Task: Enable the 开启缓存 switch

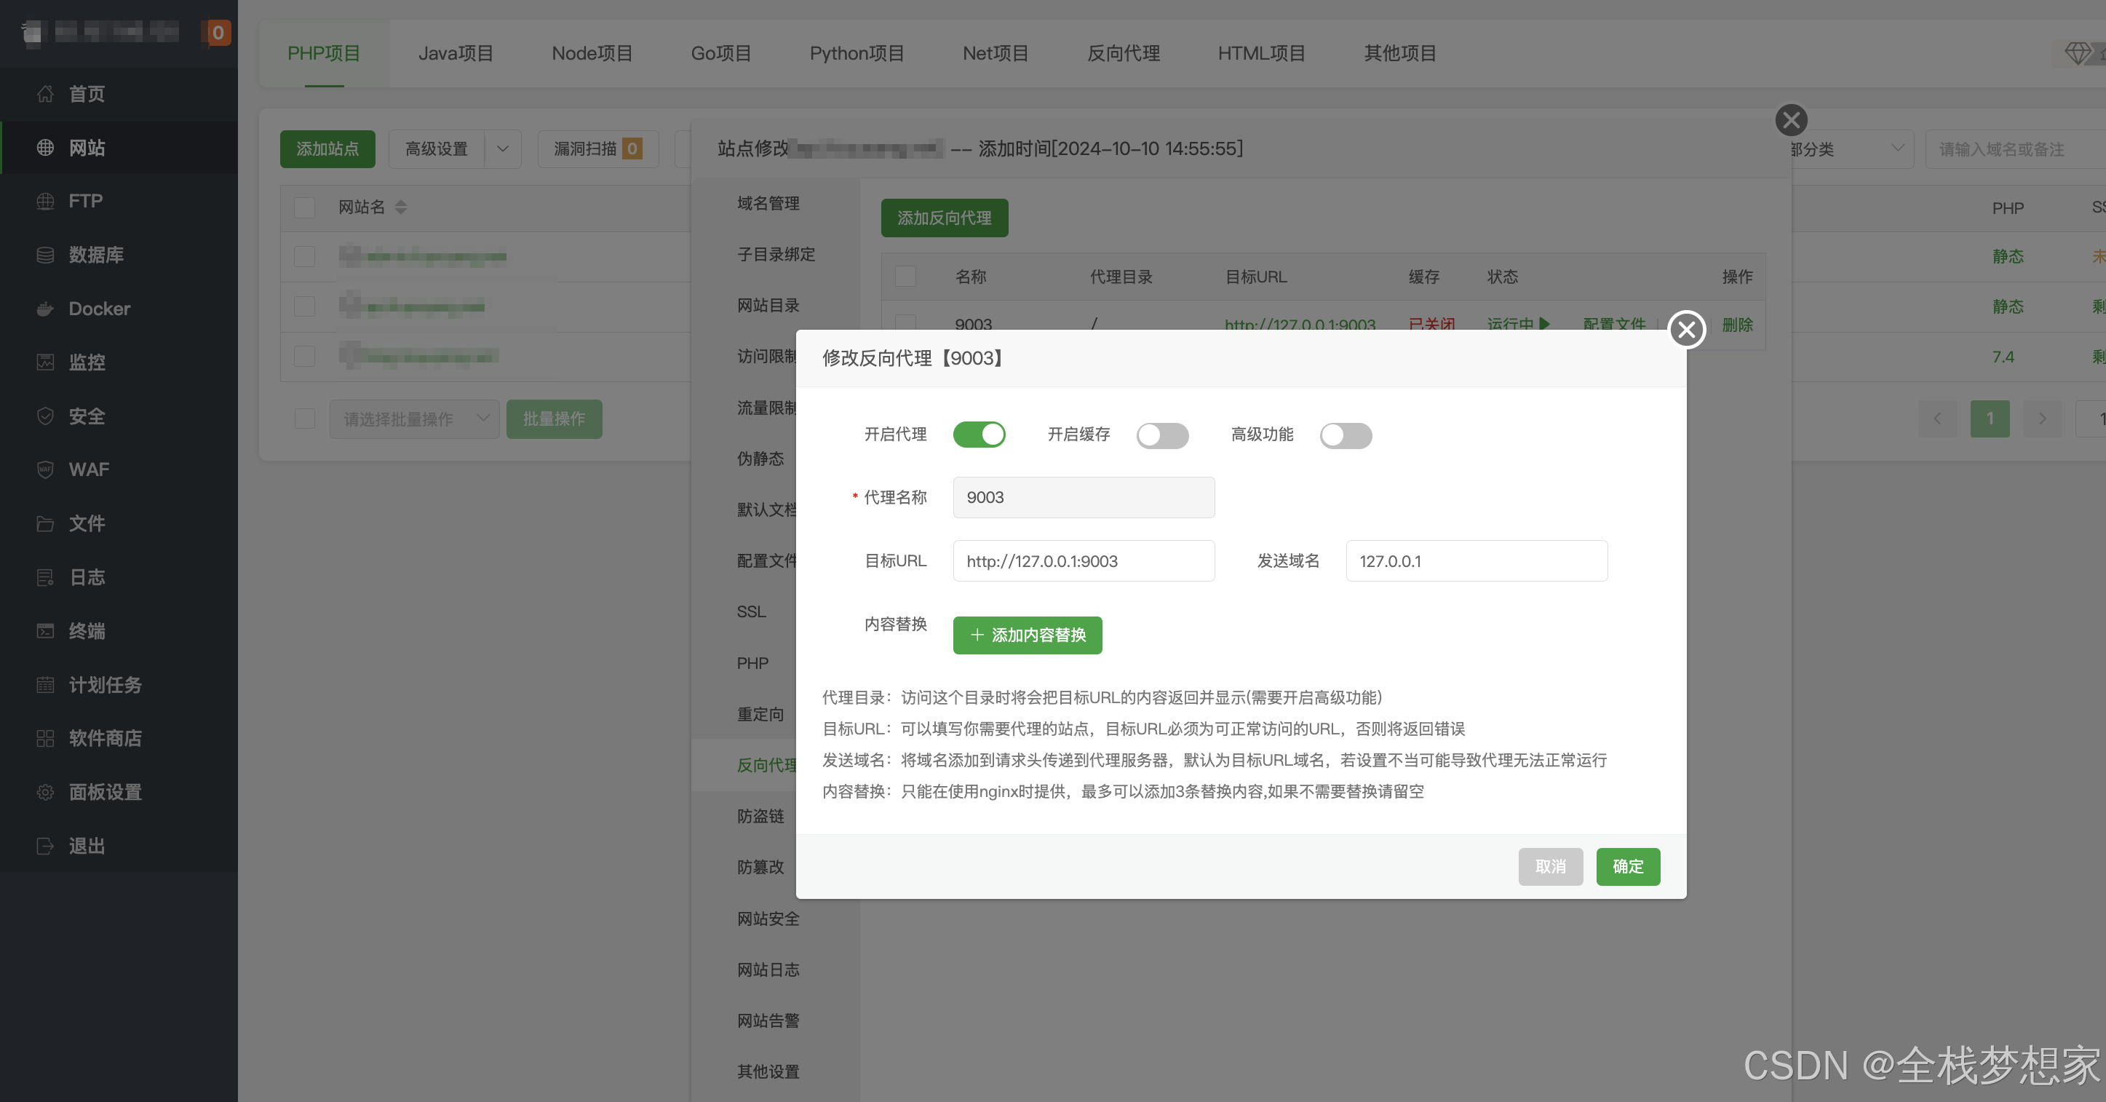Action: click(1161, 435)
